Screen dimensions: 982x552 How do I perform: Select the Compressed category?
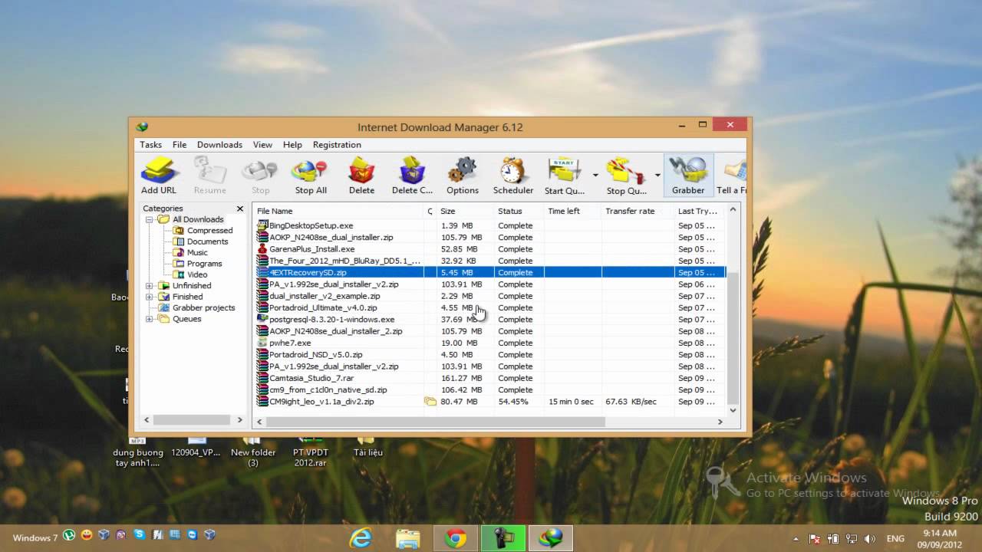(209, 231)
